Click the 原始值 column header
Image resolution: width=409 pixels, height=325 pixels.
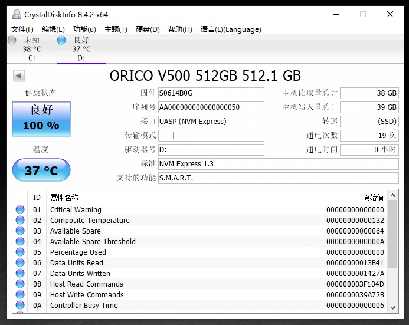point(373,198)
